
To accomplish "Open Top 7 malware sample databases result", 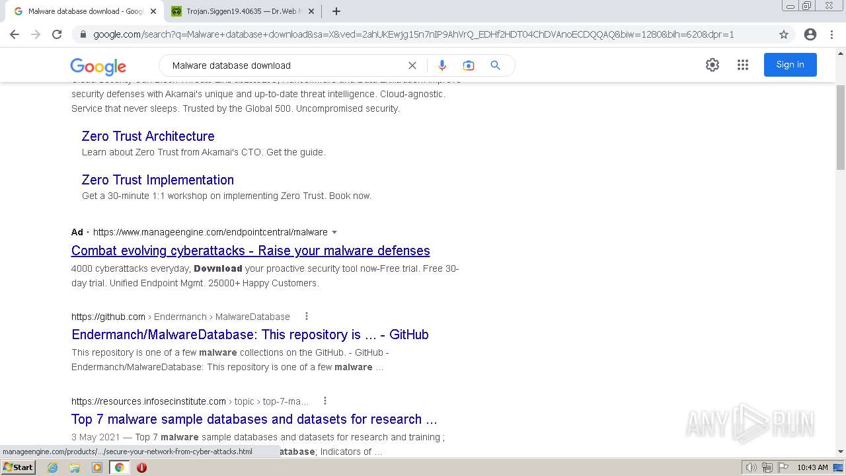I will pyautogui.click(x=254, y=419).
